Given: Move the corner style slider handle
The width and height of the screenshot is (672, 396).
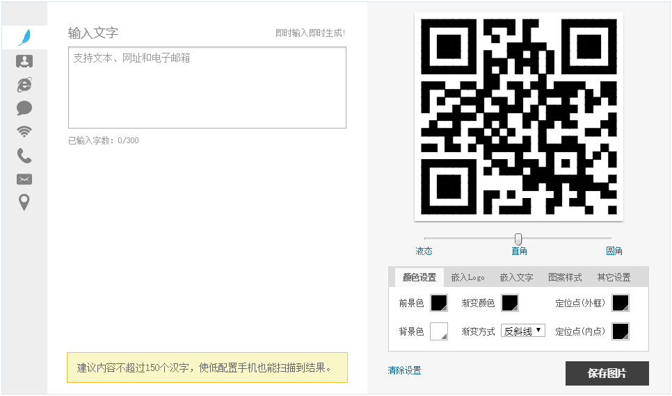Looking at the screenshot, I should tap(518, 239).
